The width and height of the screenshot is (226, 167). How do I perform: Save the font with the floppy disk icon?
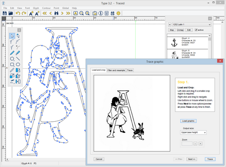pos(5,13)
